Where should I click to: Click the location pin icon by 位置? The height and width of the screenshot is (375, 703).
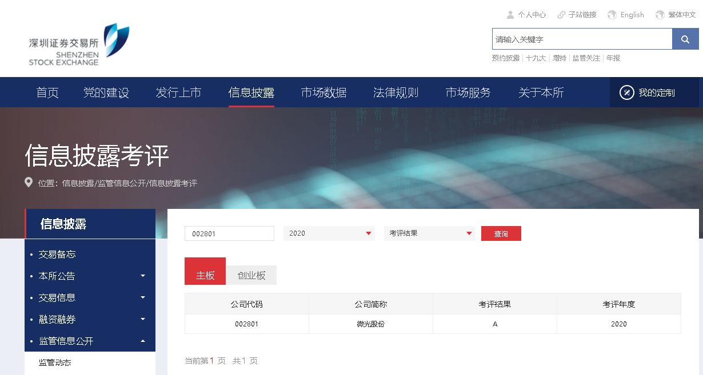tap(29, 183)
